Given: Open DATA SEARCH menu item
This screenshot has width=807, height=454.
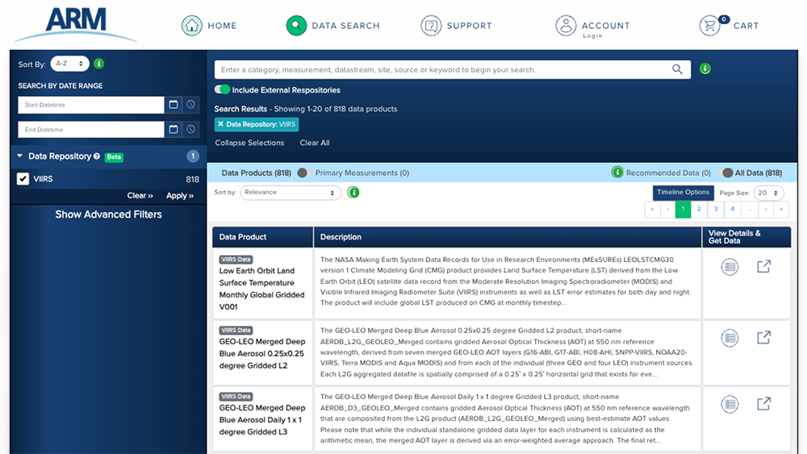Looking at the screenshot, I should [345, 26].
